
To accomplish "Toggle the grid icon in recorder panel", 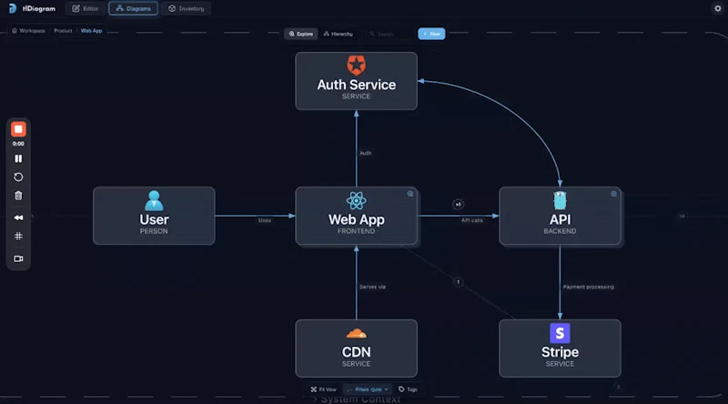I will coord(18,237).
